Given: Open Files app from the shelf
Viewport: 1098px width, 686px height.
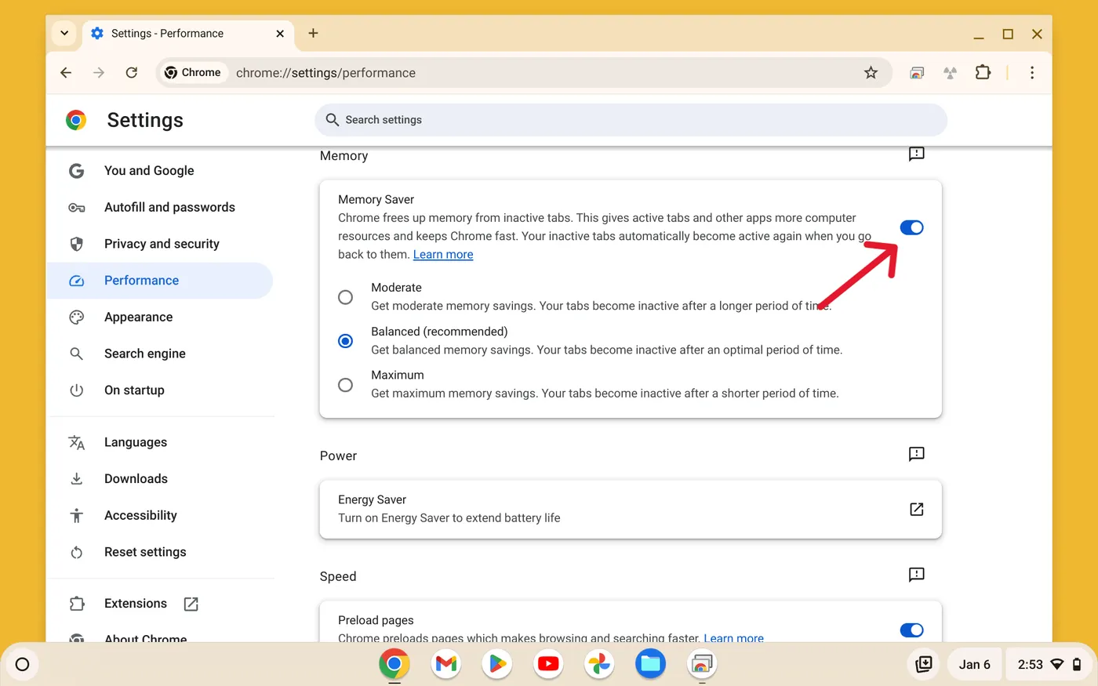Looking at the screenshot, I should point(650,665).
